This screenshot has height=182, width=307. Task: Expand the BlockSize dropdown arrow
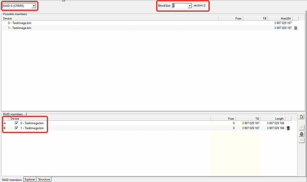click(190, 6)
